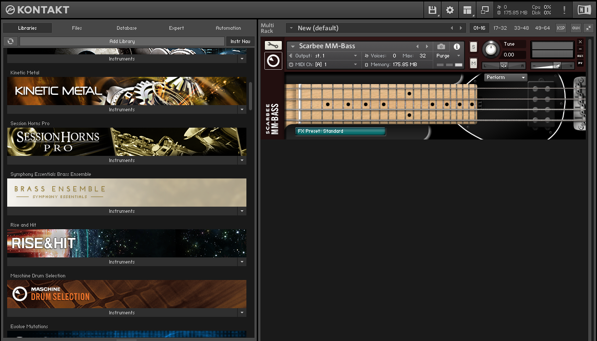
Task: Switch to the Files tab
Action: pyautogui.click(x=77, y=28)
